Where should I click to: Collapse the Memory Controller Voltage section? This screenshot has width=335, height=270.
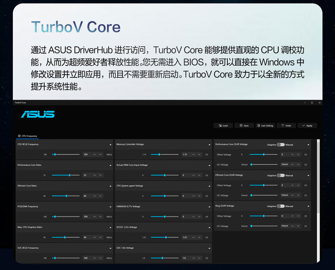pyautogui.click(x=209, y=145)
